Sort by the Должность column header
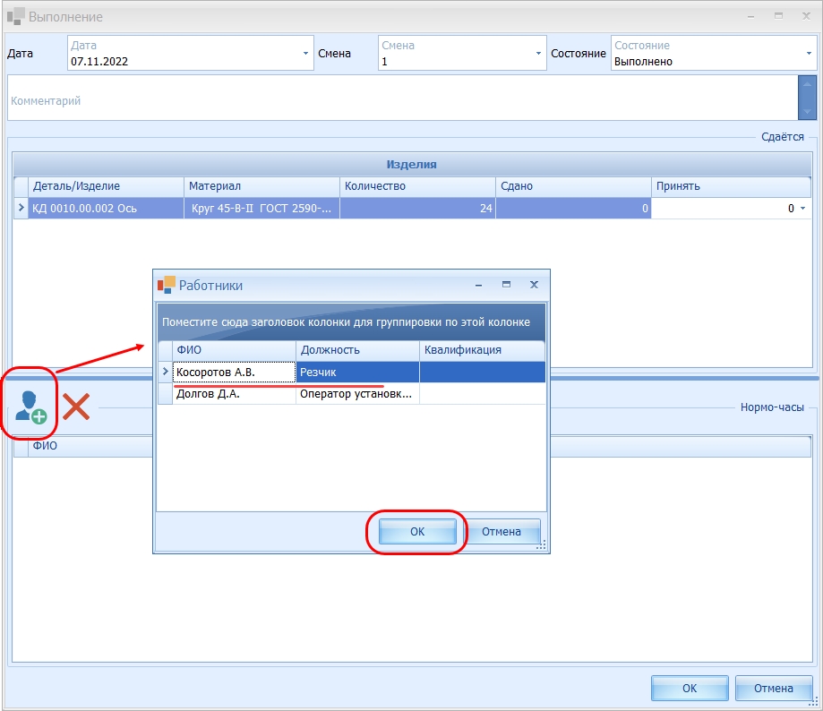The height and width of the screenshot is (711, 823). point(357,350)
